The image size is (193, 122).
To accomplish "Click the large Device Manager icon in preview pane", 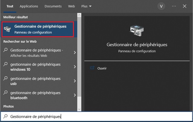I will [137, 30].
